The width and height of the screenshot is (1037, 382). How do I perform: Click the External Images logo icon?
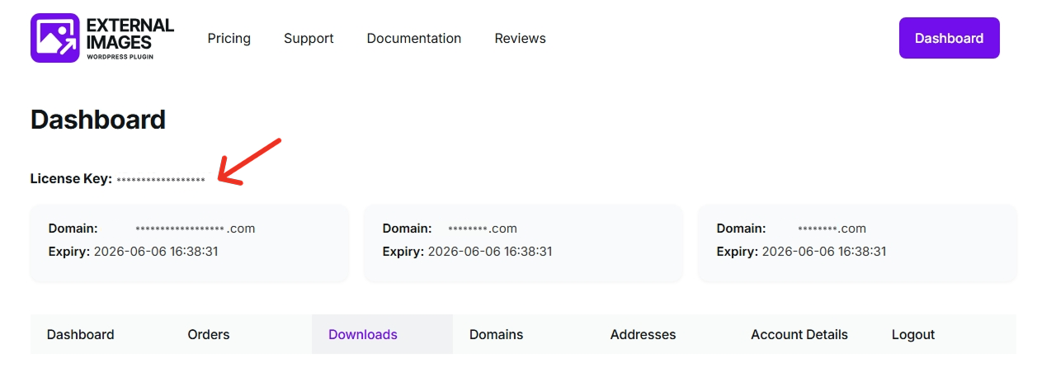55,38
